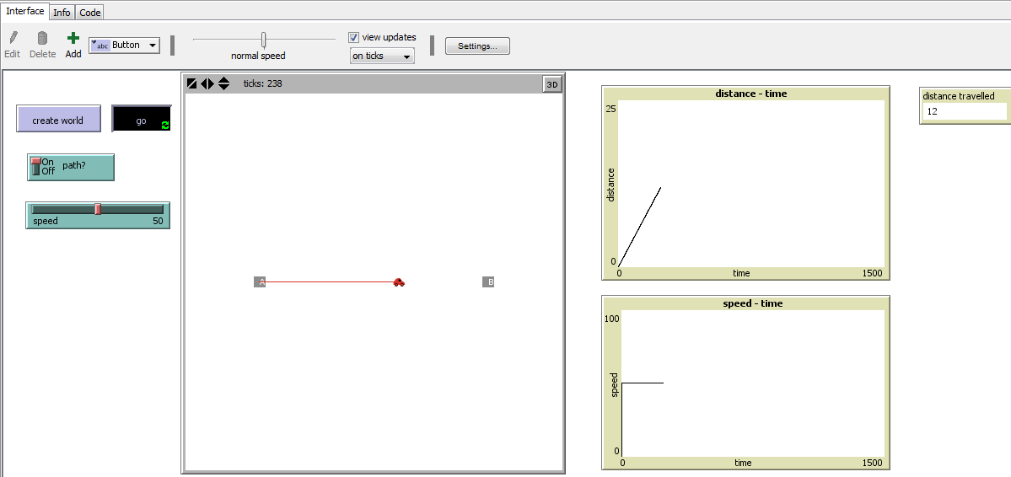This screenshot has width=1011, height=477.
Task: Select the distance travelled monitor value
Action: click(x=964, y=111)
